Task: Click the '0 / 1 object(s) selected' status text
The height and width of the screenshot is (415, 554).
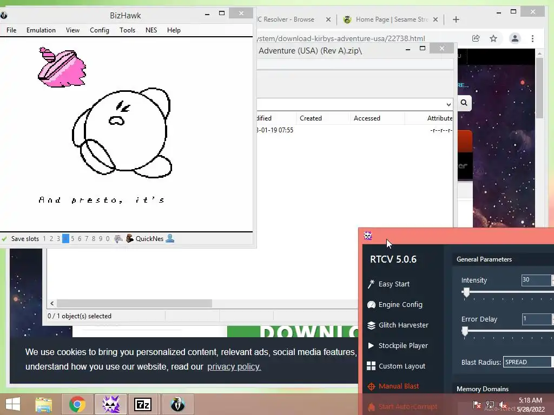Action: coord(80,316)
